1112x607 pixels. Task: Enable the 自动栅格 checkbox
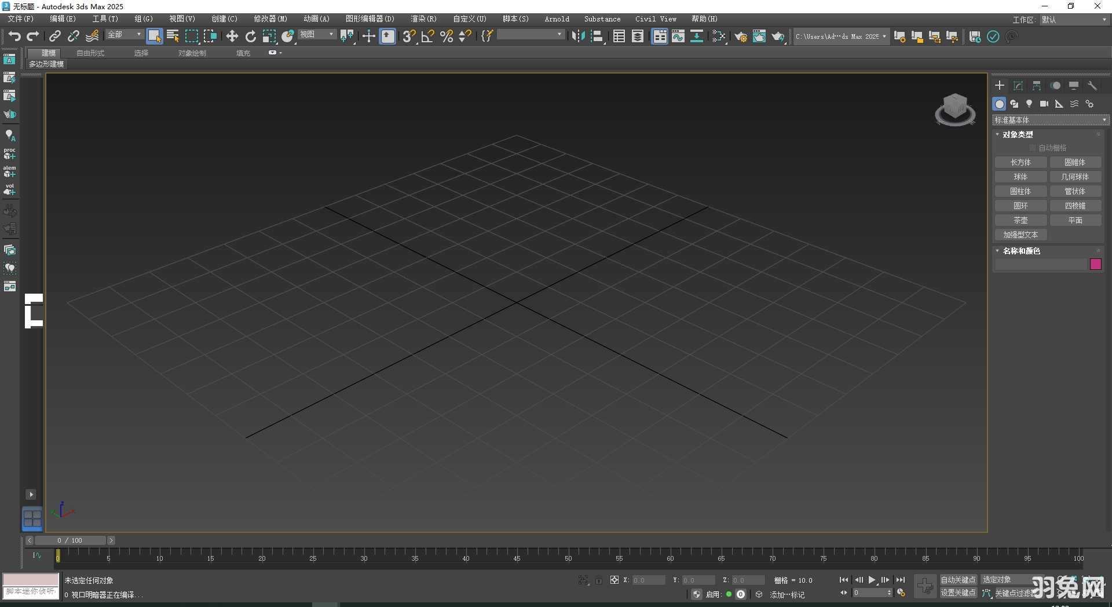point(1034,148)
